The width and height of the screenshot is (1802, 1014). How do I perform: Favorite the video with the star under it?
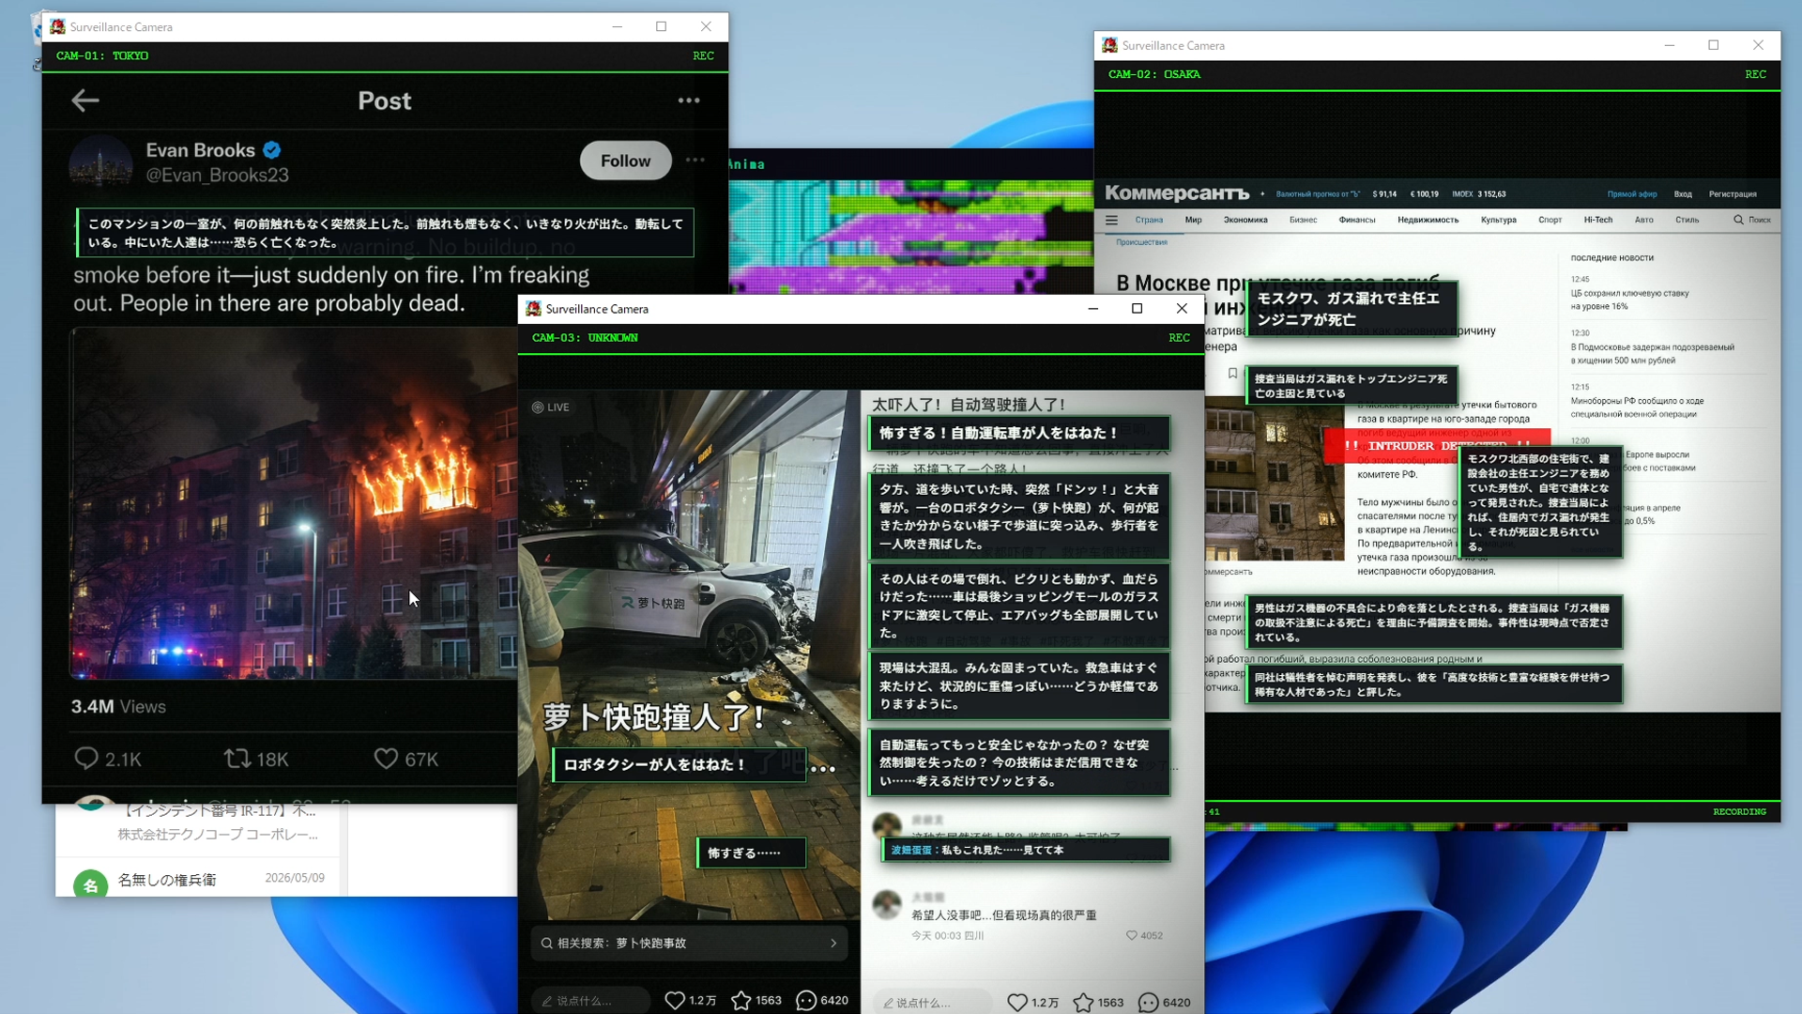741,1001
